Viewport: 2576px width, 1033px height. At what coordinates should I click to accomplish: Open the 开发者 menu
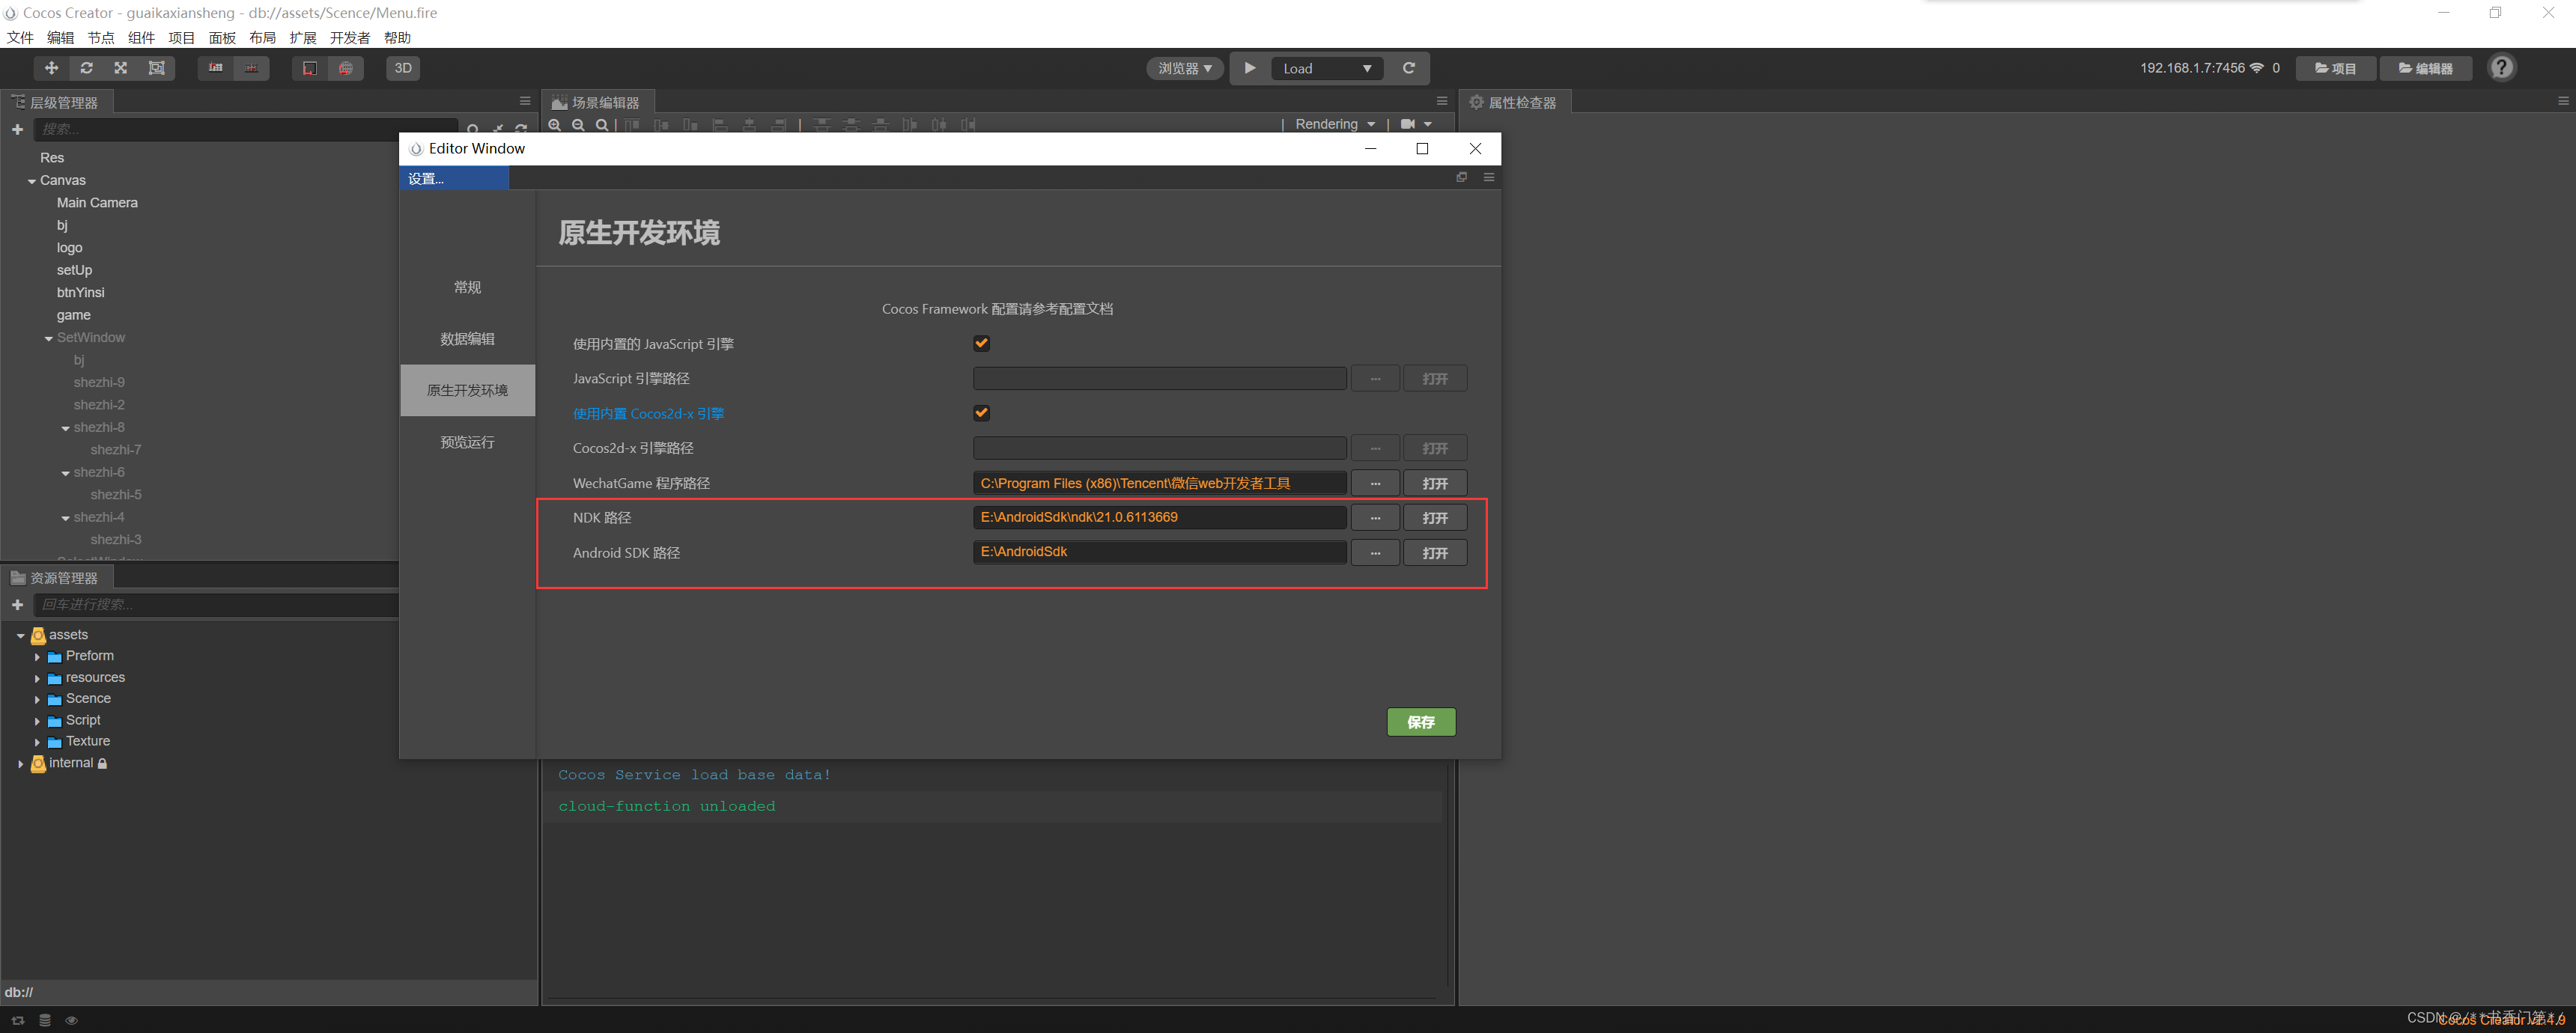coord(349,38)
